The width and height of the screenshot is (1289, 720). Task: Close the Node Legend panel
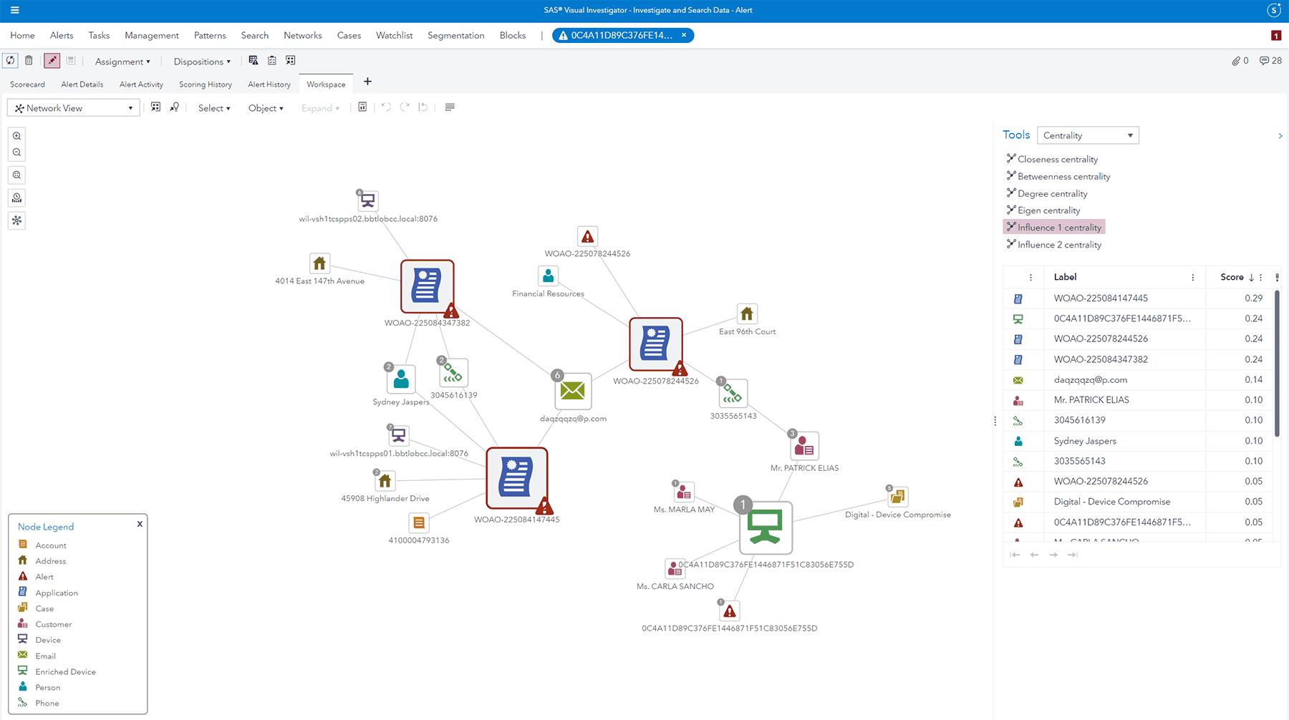[140, 524]
